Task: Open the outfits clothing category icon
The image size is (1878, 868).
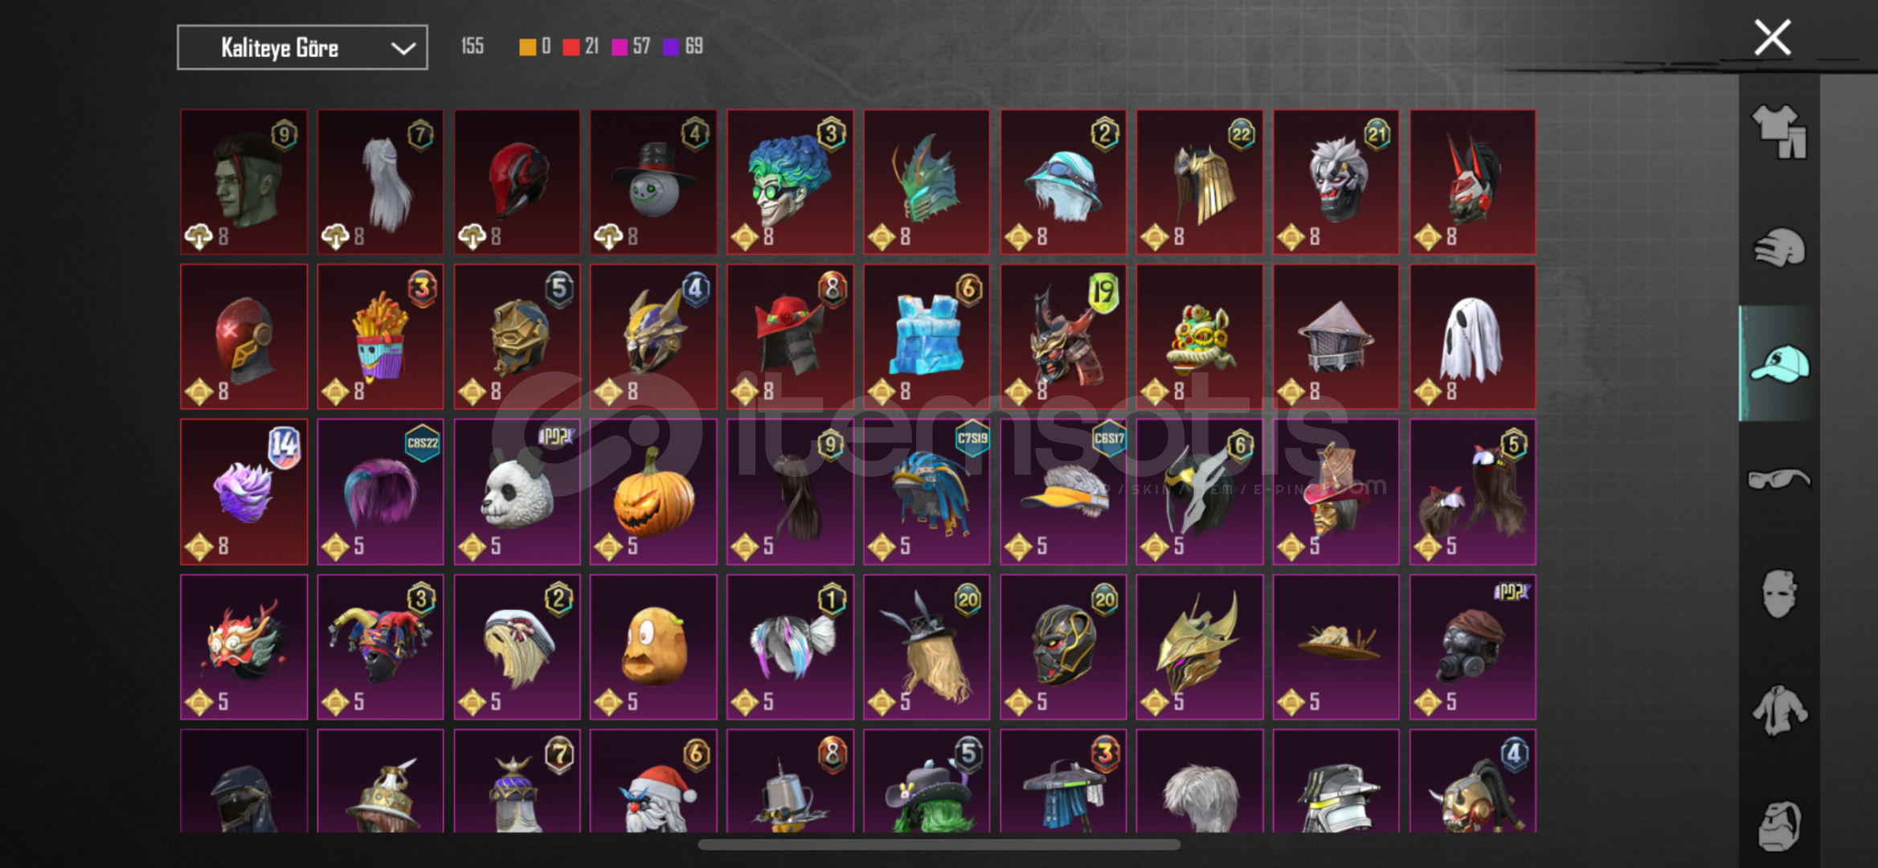Action: [1779, 131]
